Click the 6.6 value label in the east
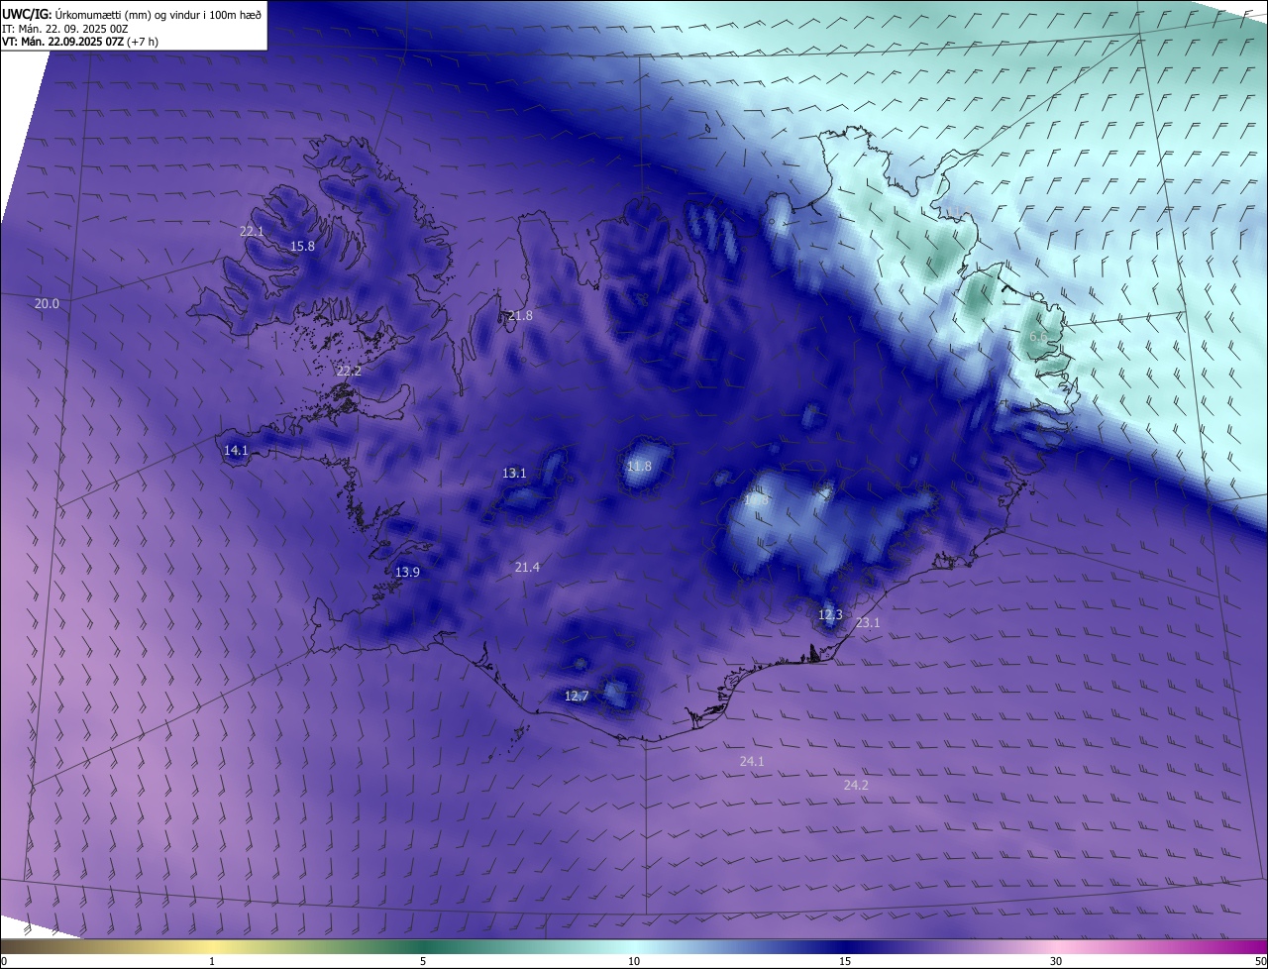Image resolution: width=1268 pixels, height=969 pixels. coord(1038,338)
